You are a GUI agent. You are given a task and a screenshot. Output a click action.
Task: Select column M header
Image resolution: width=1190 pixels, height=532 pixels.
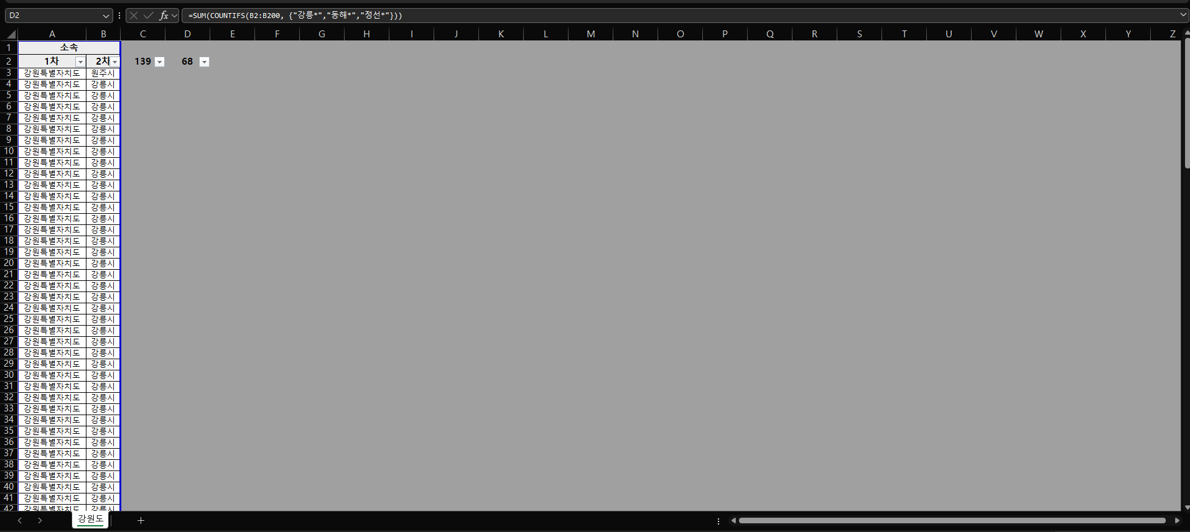point(590,34)
